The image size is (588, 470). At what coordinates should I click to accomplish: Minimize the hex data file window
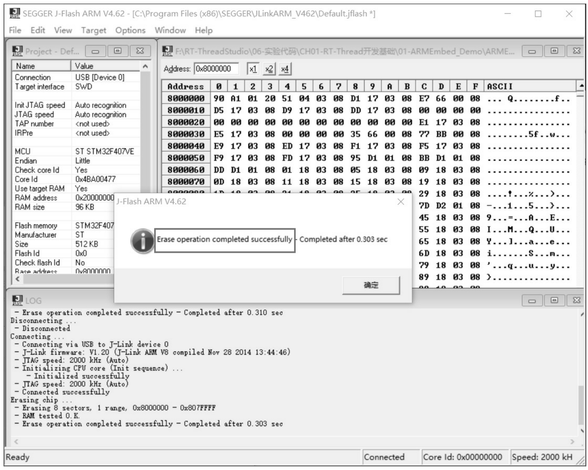pyautogui.click(x=532, y=51)
